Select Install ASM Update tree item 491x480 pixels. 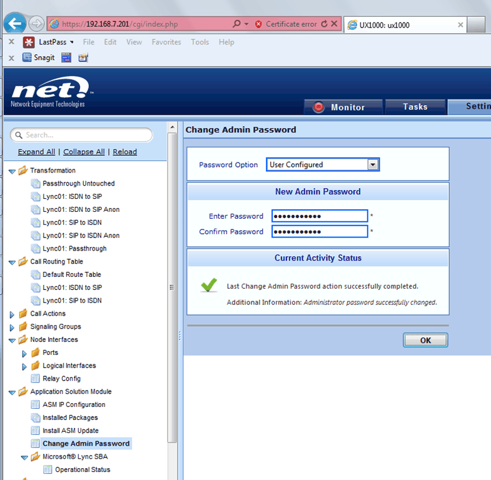click(70, 431)
